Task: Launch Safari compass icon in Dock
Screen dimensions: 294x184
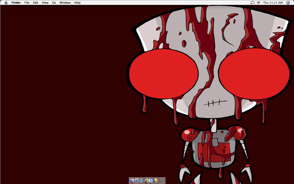Action: pyautogui.click(x=141, y=181)
